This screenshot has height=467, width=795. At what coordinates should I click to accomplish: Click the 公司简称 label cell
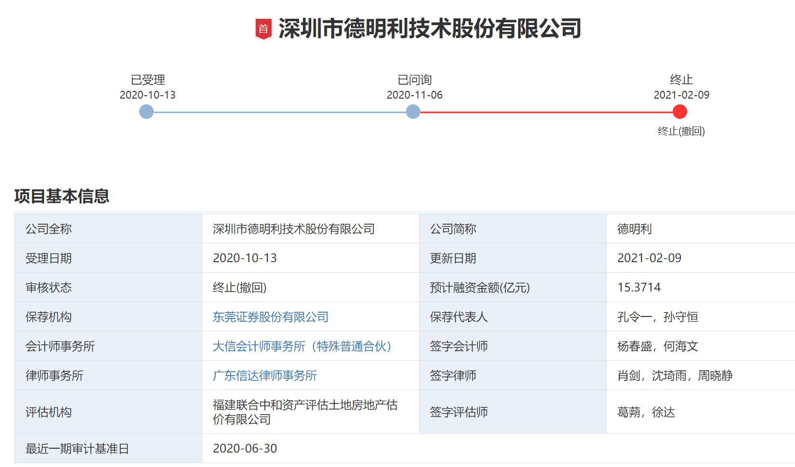pos(513,229)
